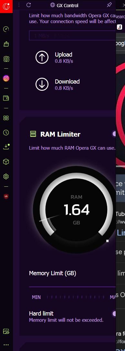Open the panel's three-dot menu
The width and height of the screenshot is (125, 351).
coord(19,5)
